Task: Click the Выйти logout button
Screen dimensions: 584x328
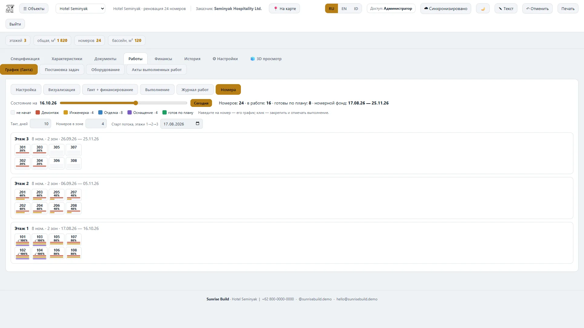Action: click(15, 24)
